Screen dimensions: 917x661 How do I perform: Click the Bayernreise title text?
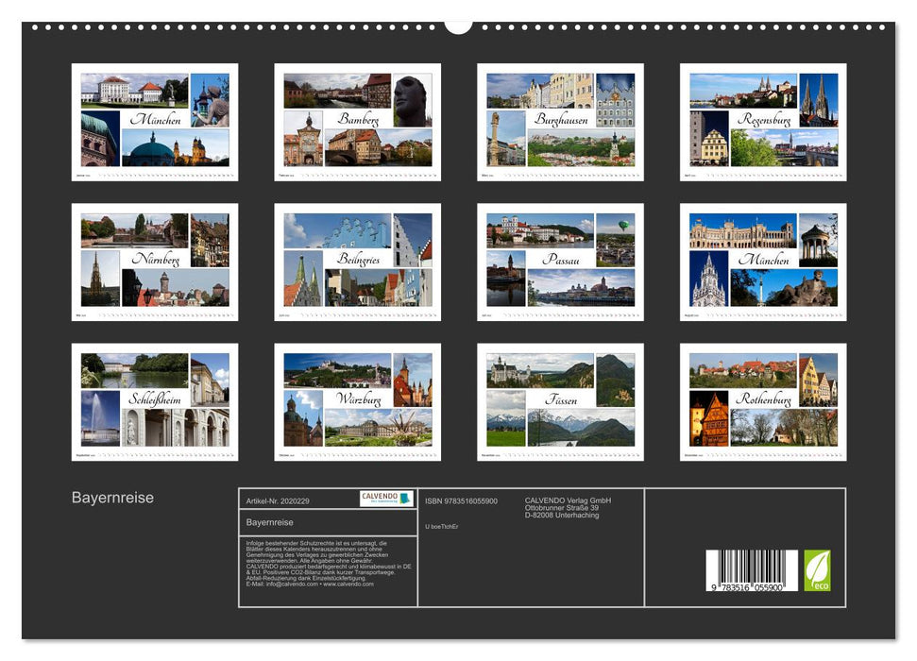click(113, 496)
